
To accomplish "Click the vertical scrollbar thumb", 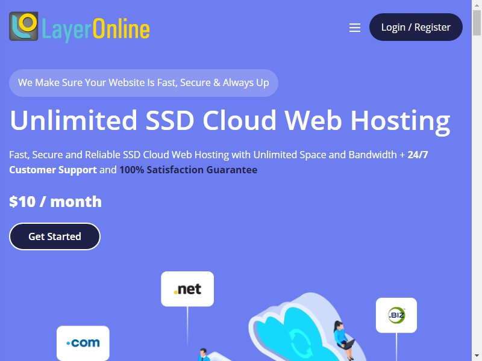I will coord(477,23).
